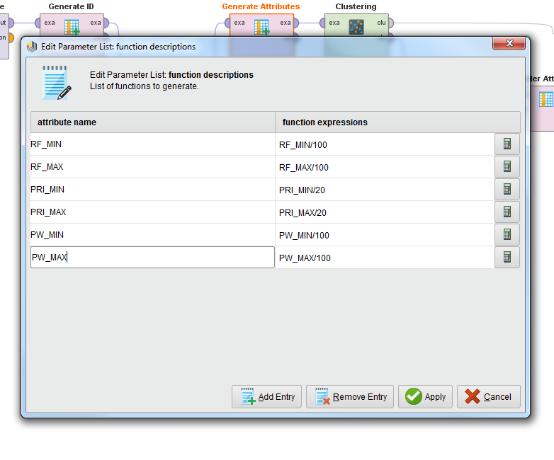Select the Clustering operator icon
Image resolution: width=554 pixels, height=460 pixels.
[356, 27]
